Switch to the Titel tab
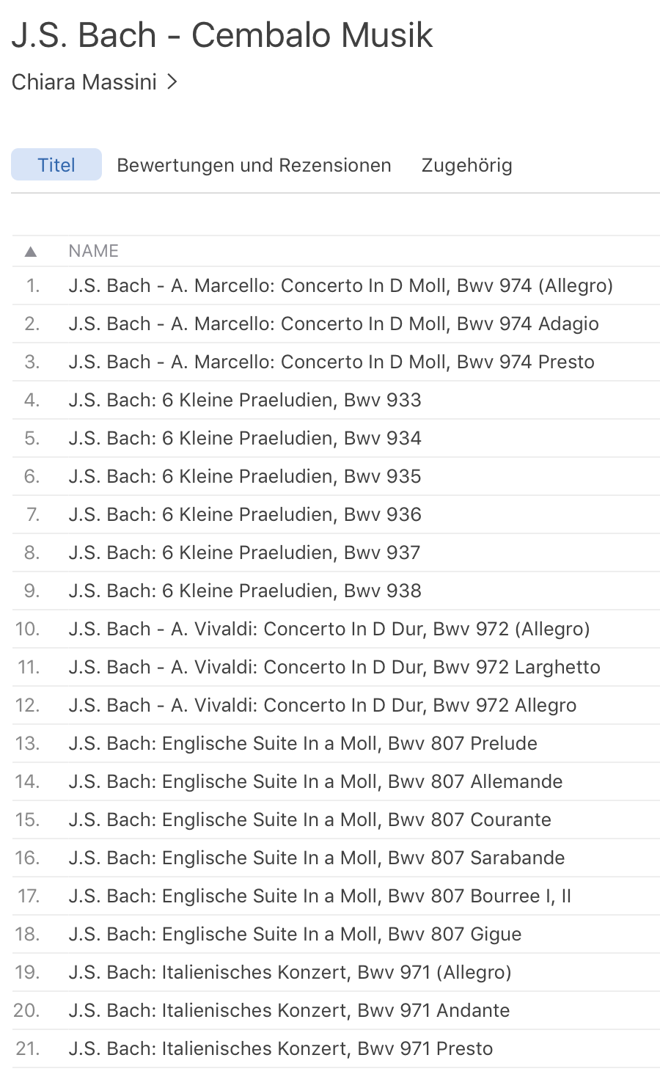The image size is (660, 1077). pos(56,165)
